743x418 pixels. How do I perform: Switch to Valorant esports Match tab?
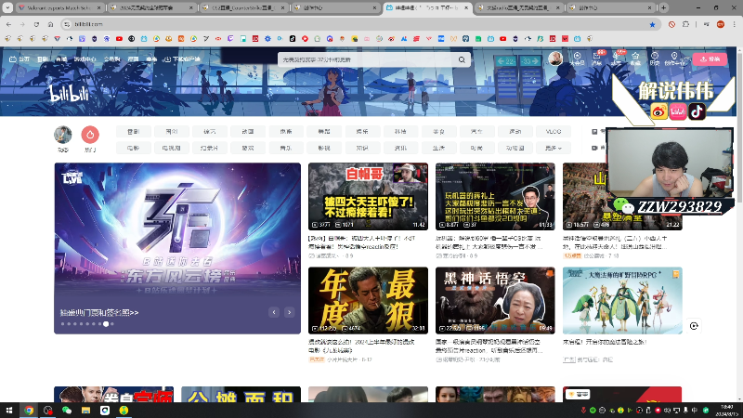59,7
